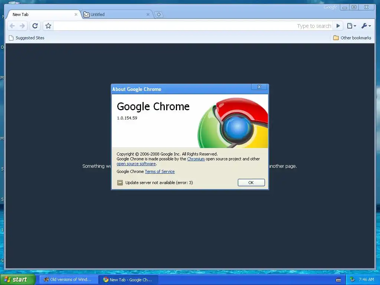380x285 pixels.
Task: Click the copyright 2006-2008 Google Inc. text
Action: [167, 154]
